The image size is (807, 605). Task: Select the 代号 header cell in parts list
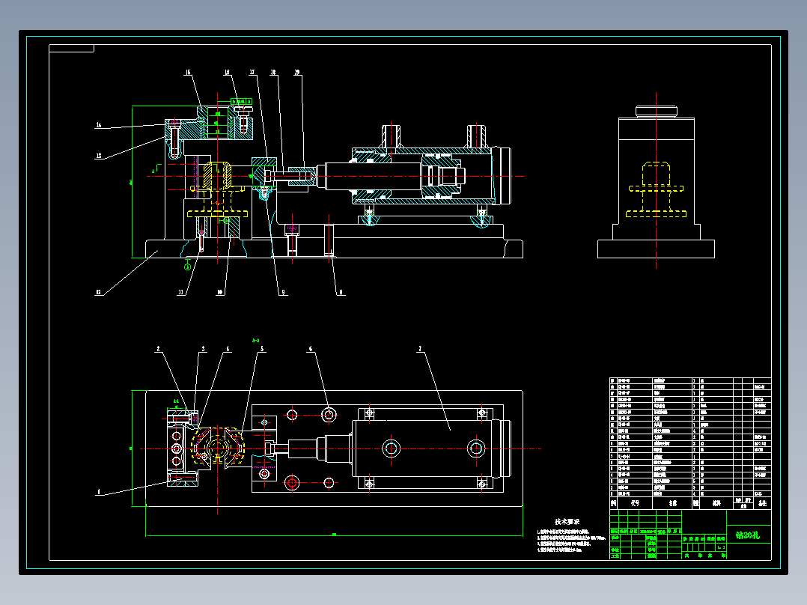pos(635,503)
